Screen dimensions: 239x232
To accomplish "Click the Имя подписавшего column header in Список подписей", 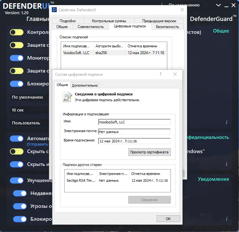I will (x=77, y=46).
